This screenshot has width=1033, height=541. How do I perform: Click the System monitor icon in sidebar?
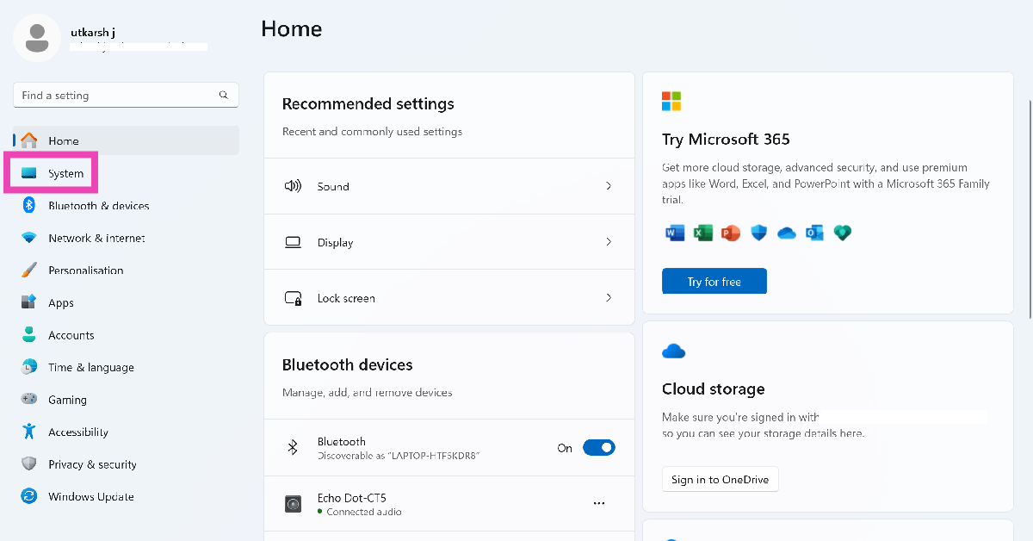29,173
